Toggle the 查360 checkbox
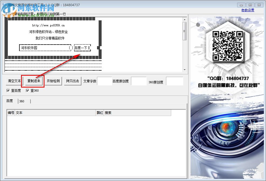Image resolution: width=266 pixels, height=181 pixels. pos(27,90)
